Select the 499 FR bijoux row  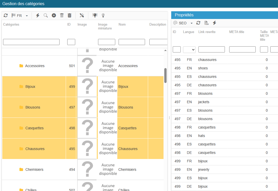point(225,161)
